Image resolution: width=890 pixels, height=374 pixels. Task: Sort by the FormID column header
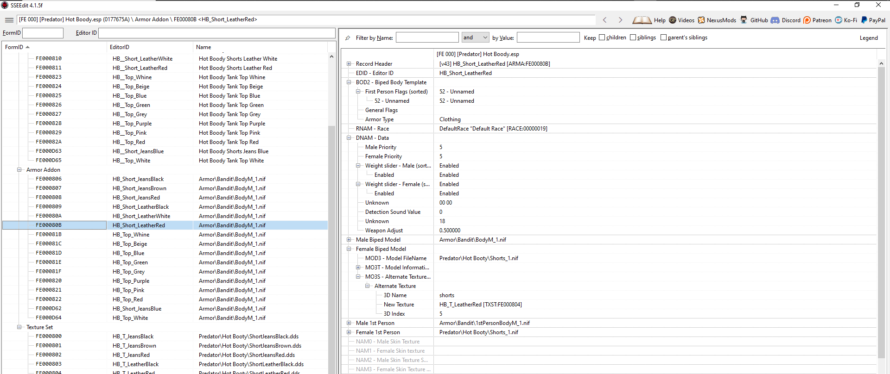(x=54, y=47)
